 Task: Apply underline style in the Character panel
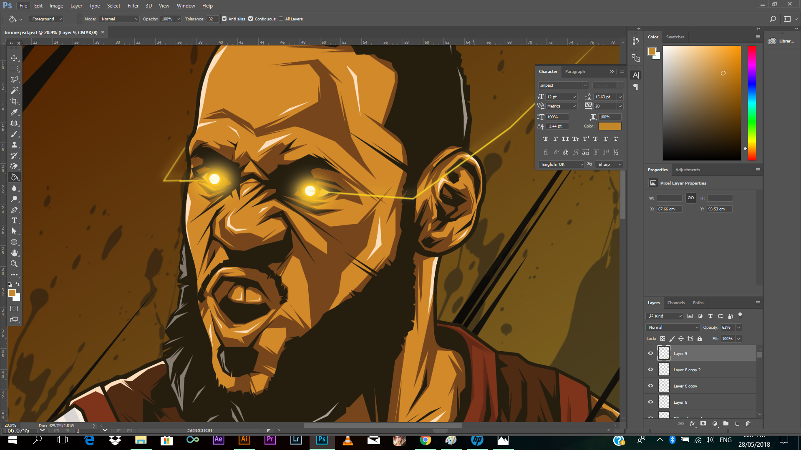(606, 139)
